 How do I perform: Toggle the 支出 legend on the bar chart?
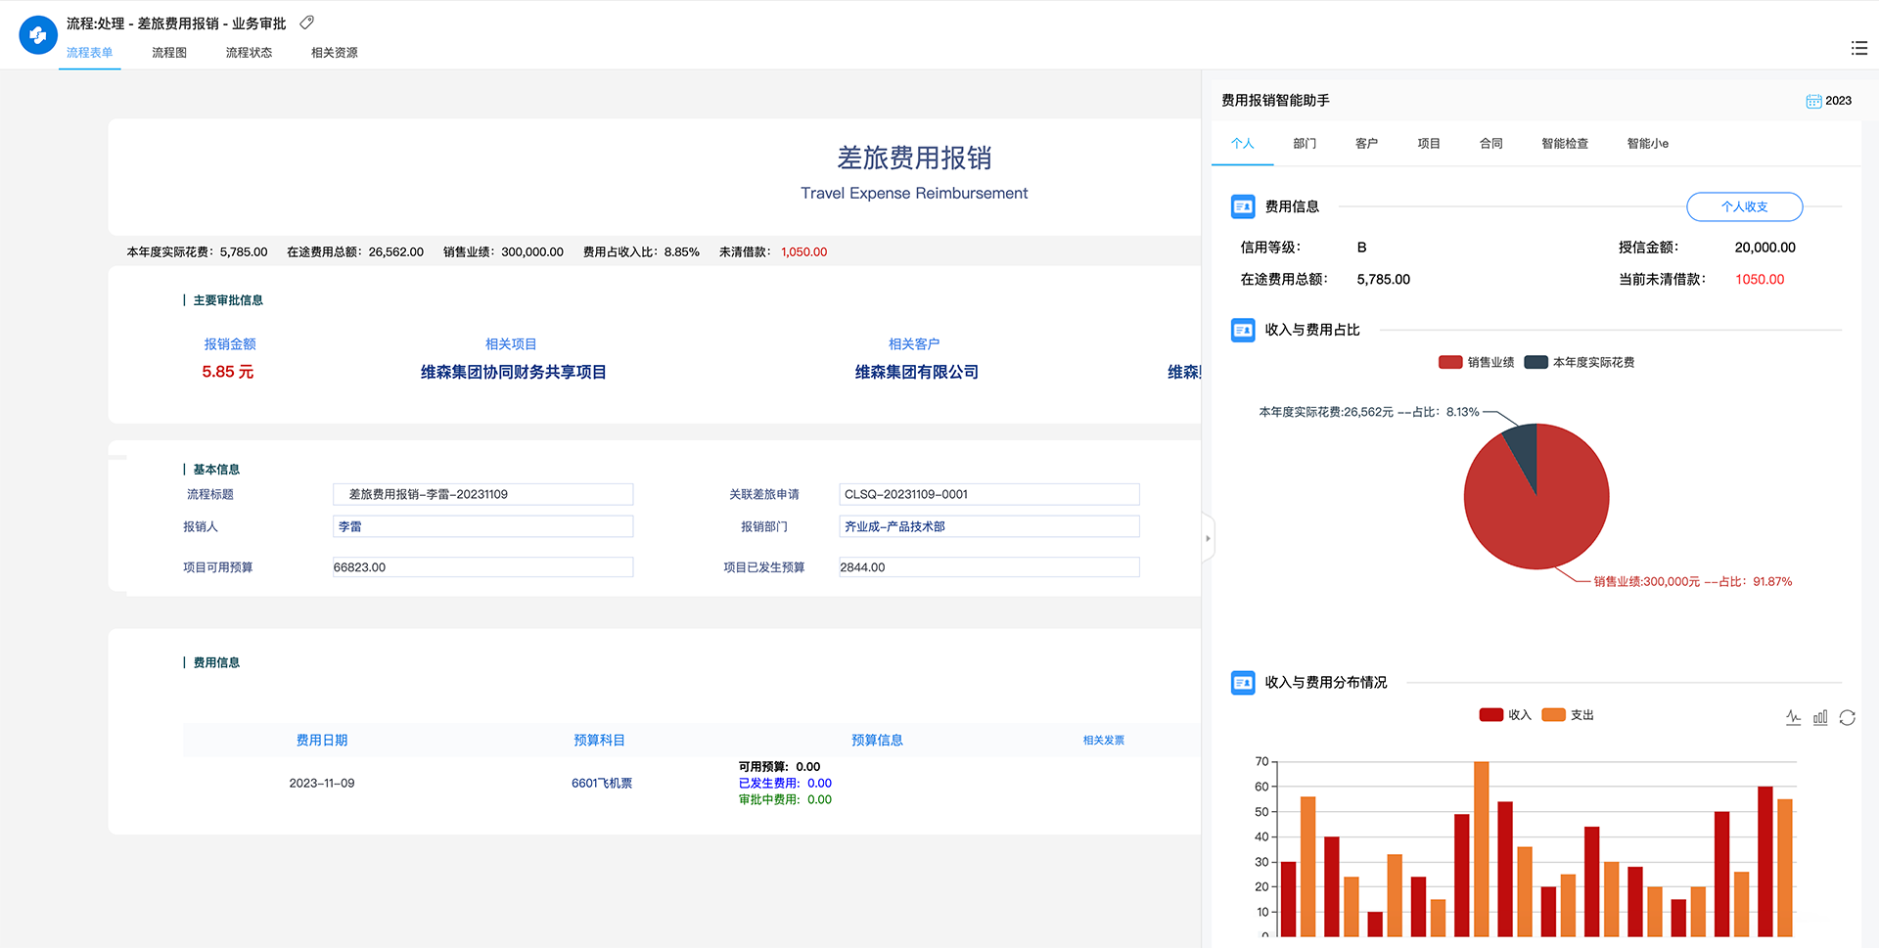(x=1568, y=714)
